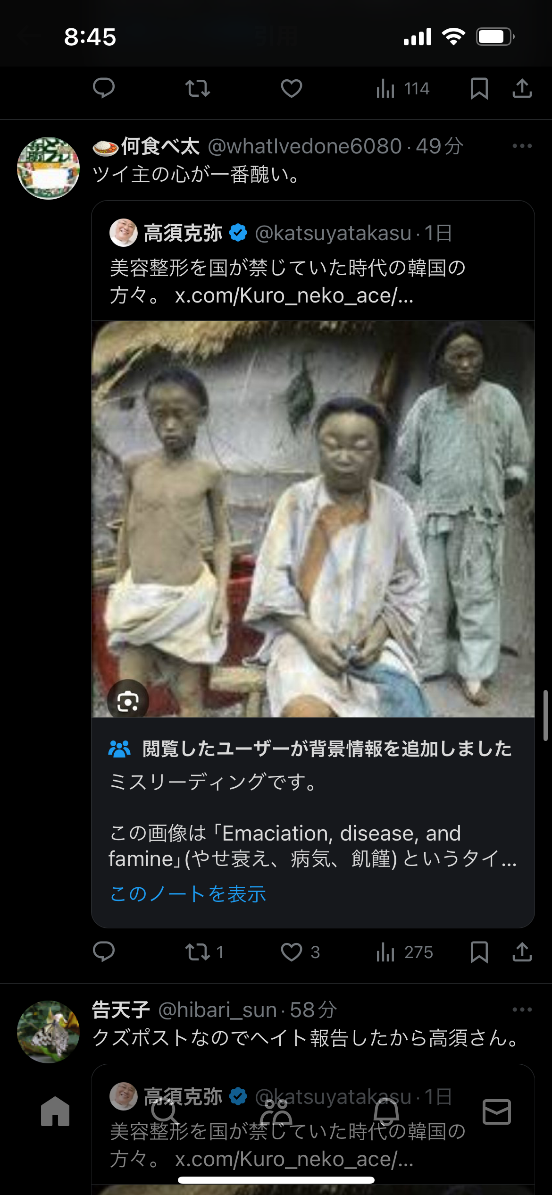Image resolution: width=552 pixels, height=1195 pixels.
Task: Open the quoted post photo
Action: point(313,519)
